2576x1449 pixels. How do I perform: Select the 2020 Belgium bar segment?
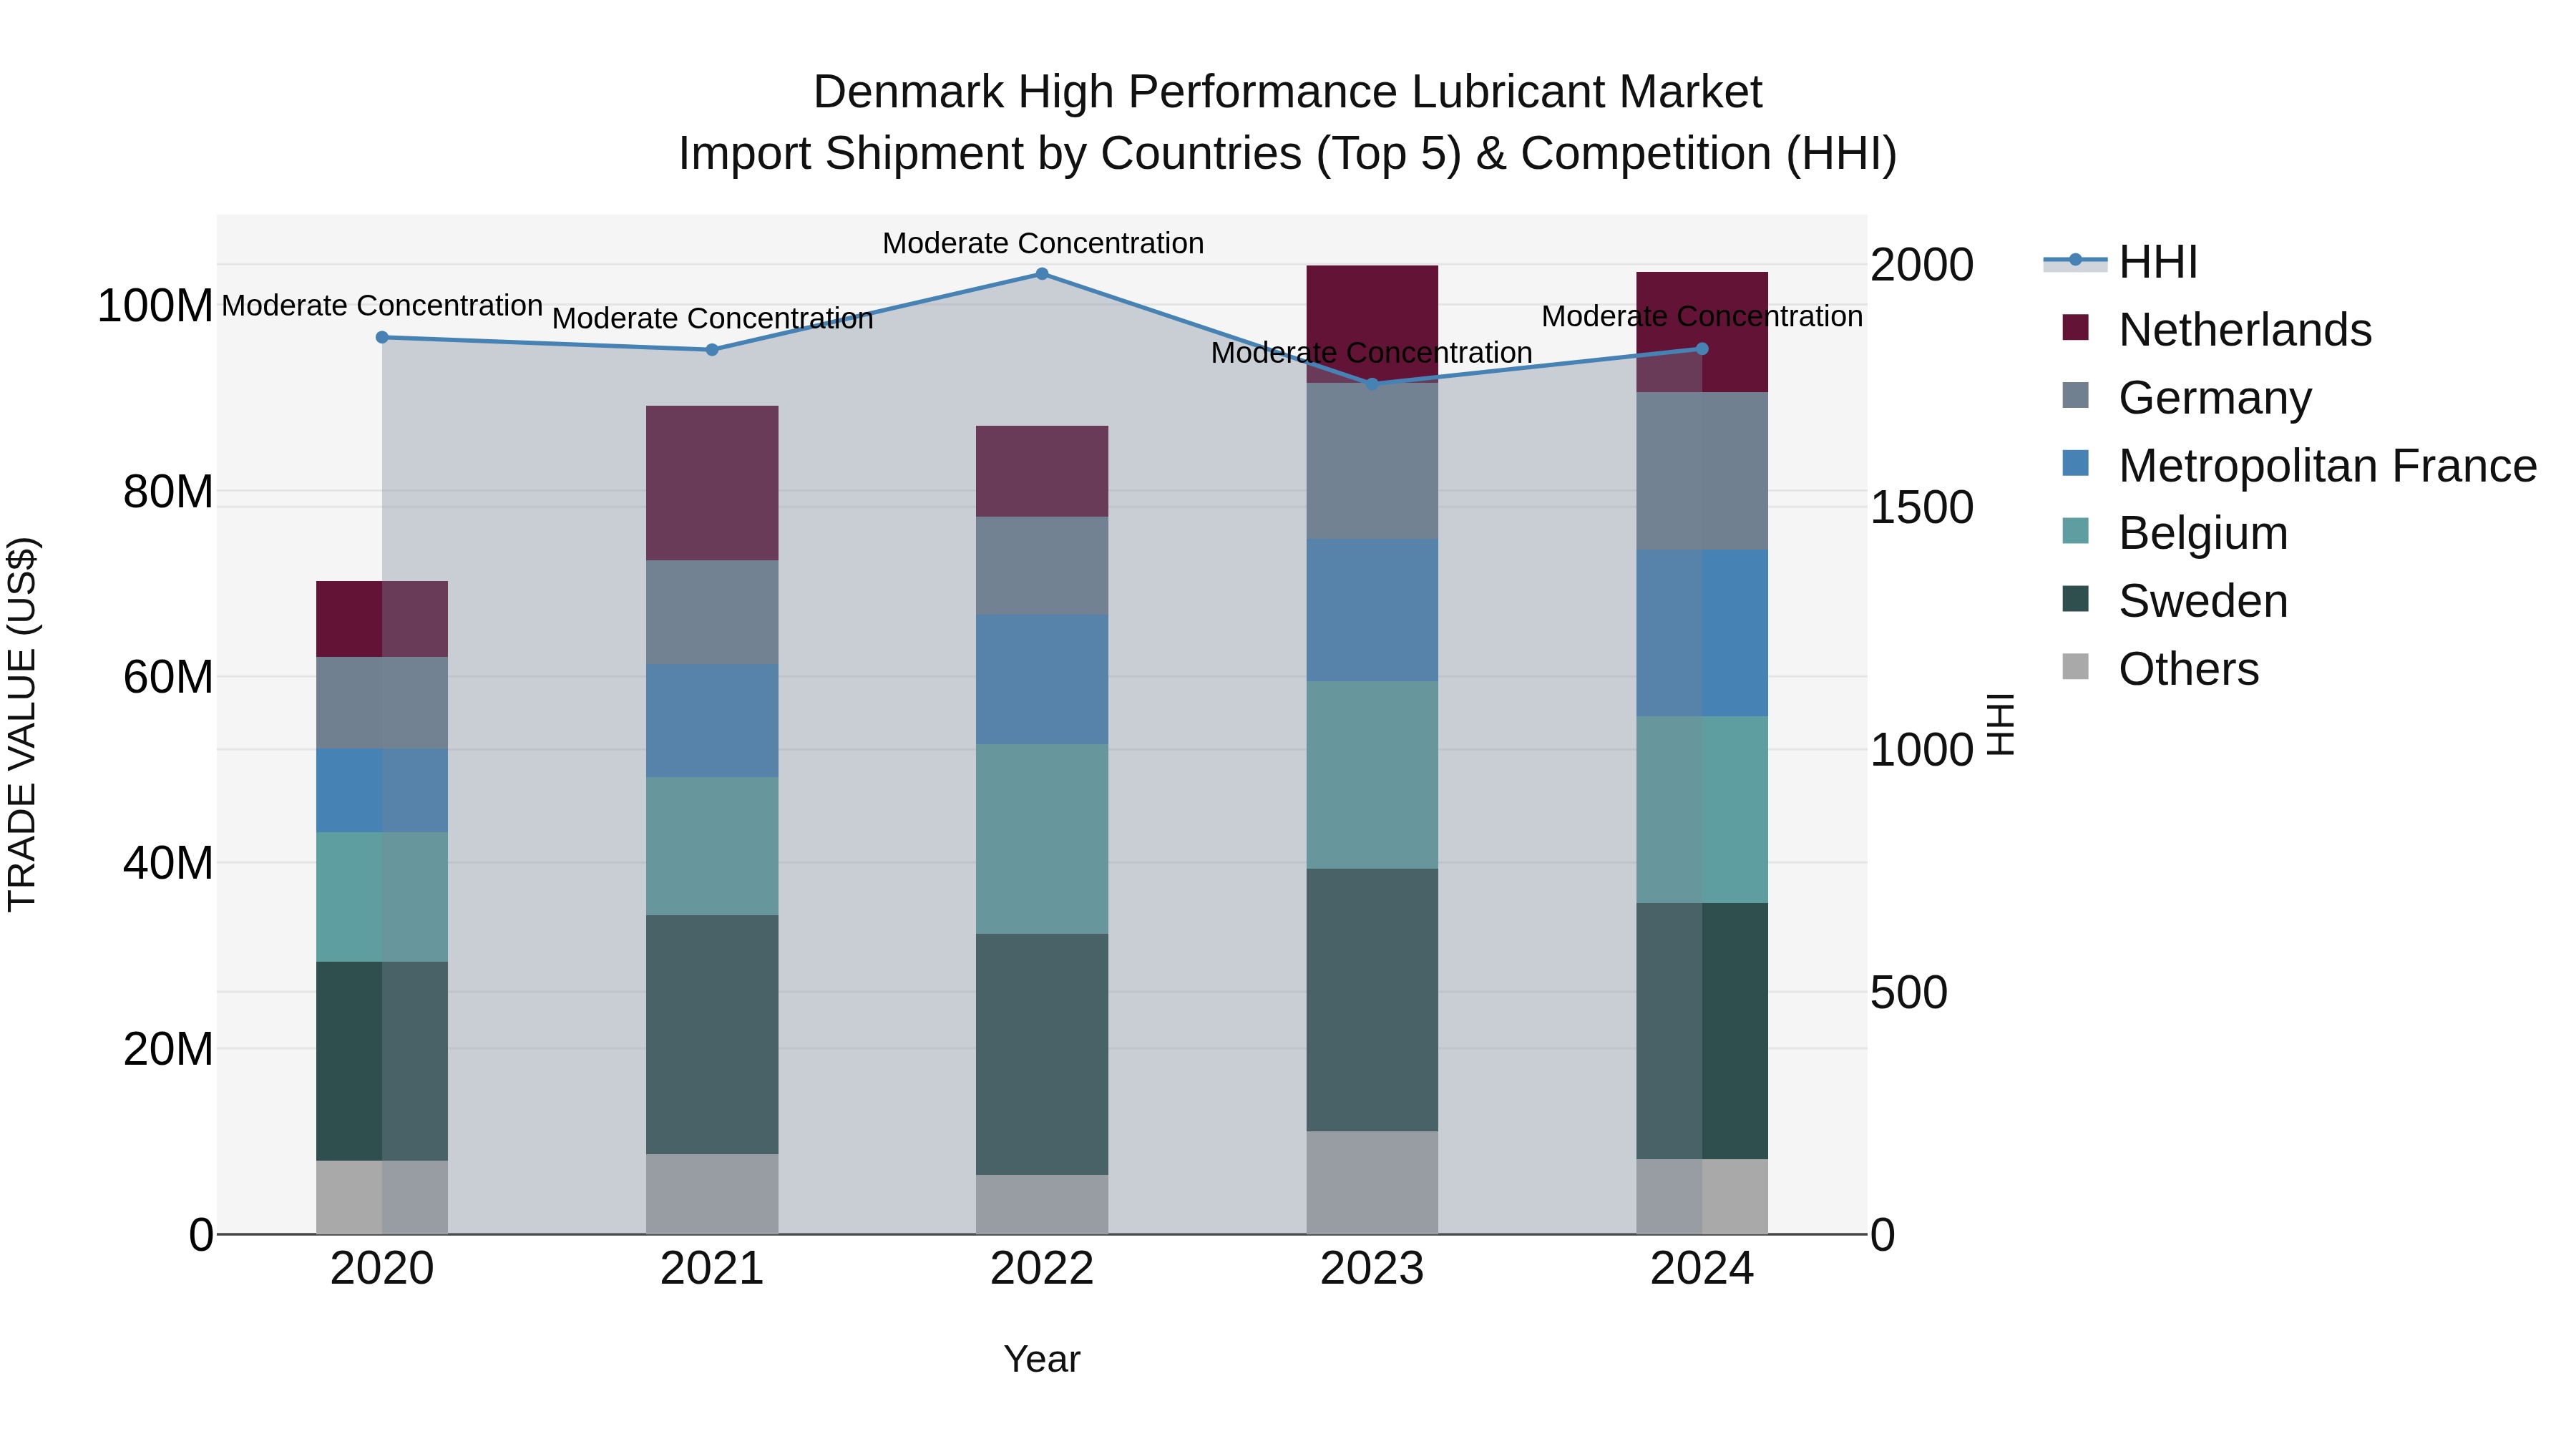[x=382, y=897]
